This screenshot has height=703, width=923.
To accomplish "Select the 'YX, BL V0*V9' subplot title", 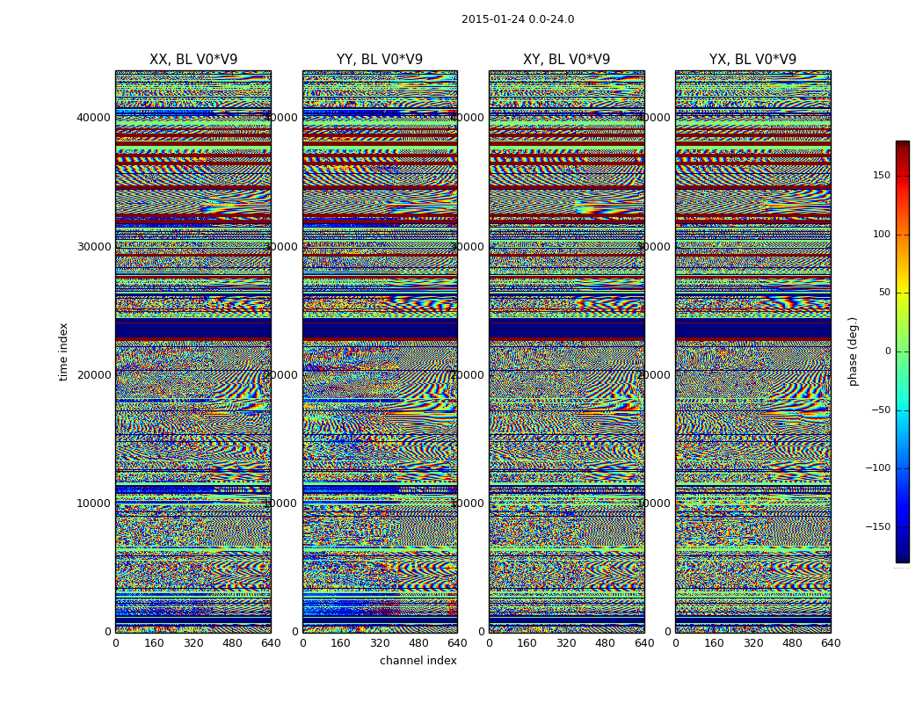I will 752,60.
